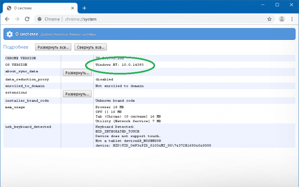Bookmark this page with the star icon
Viewport: 299px width, 187px height.
pyautogui.click(x=269, y=19)
